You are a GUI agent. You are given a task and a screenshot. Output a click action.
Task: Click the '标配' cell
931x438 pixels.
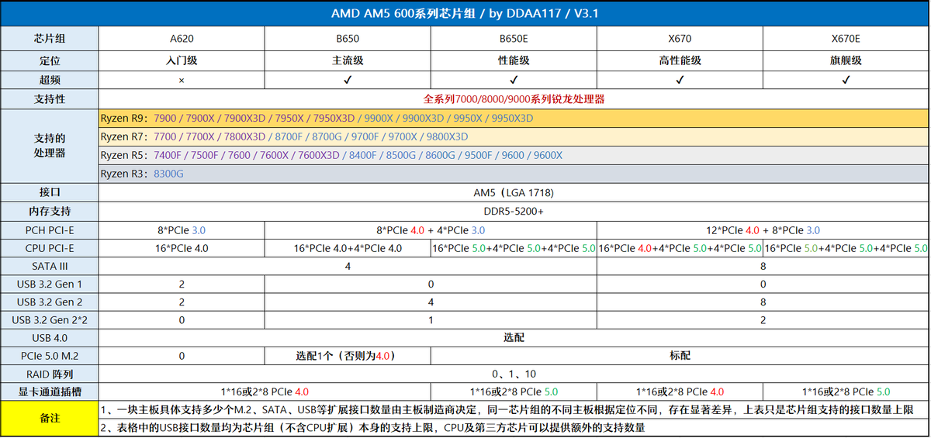(680, 356)
